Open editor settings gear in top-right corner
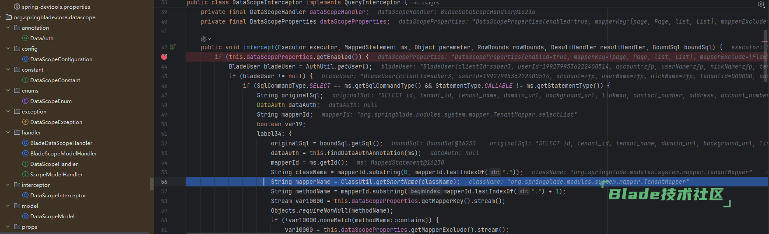 pos(761,4)
